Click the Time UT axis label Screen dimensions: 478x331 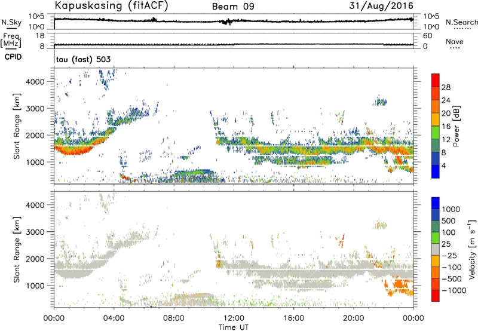(234, 327)
